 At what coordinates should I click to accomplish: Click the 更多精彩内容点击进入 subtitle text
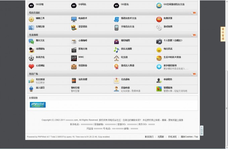[x=176, y=69]
